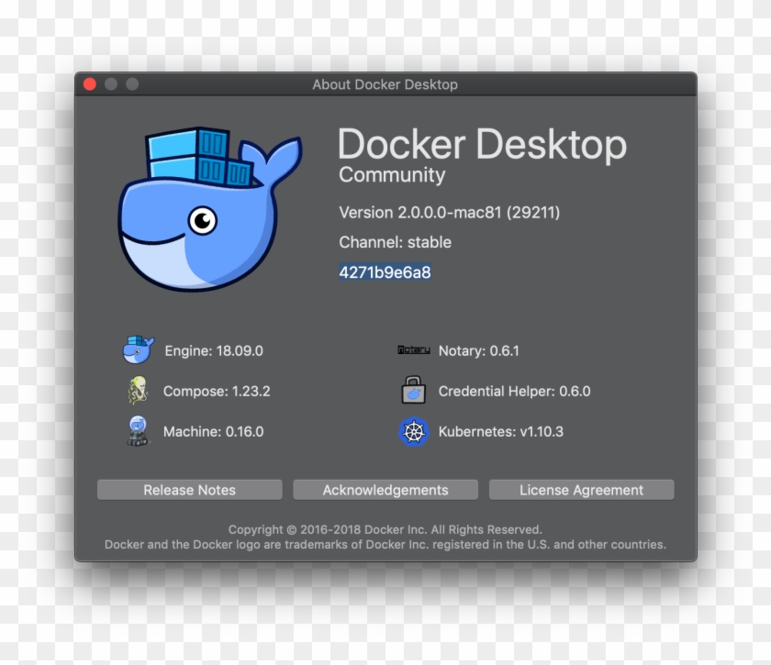Click the 'Credential Helper: 0.6.0' label
771x665 pixels.
[514, 392]
